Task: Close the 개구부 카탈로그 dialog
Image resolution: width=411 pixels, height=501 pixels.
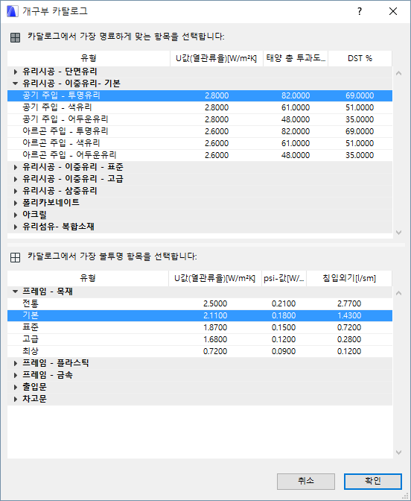Action: click(393, 11)
